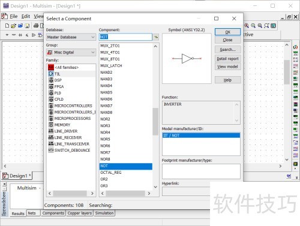Select the Function generator instrument icon
The height and width of the screenshot is (226, 300).
click(x=295, y=53)
